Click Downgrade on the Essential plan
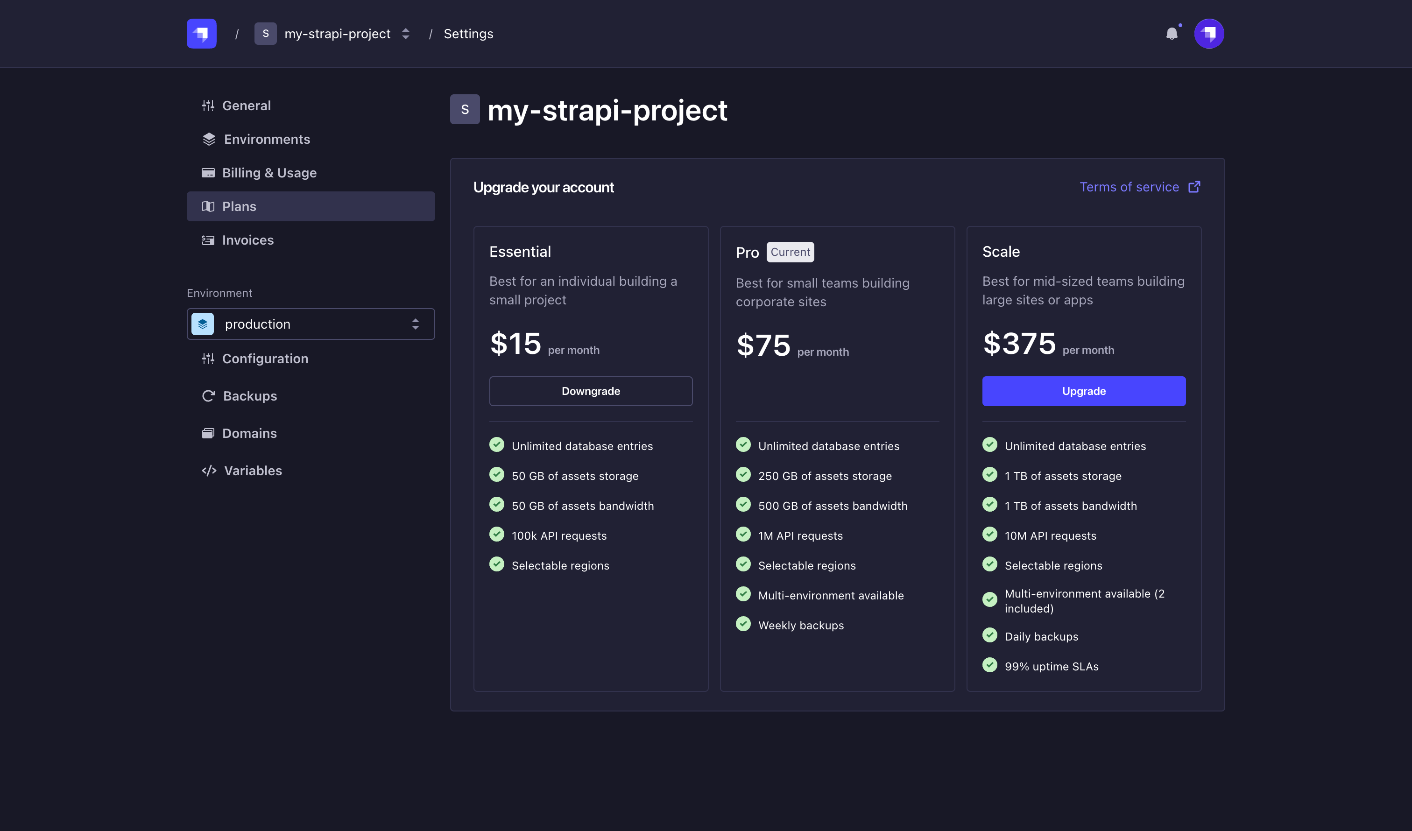1412x831 pixels. click(591, 391)
